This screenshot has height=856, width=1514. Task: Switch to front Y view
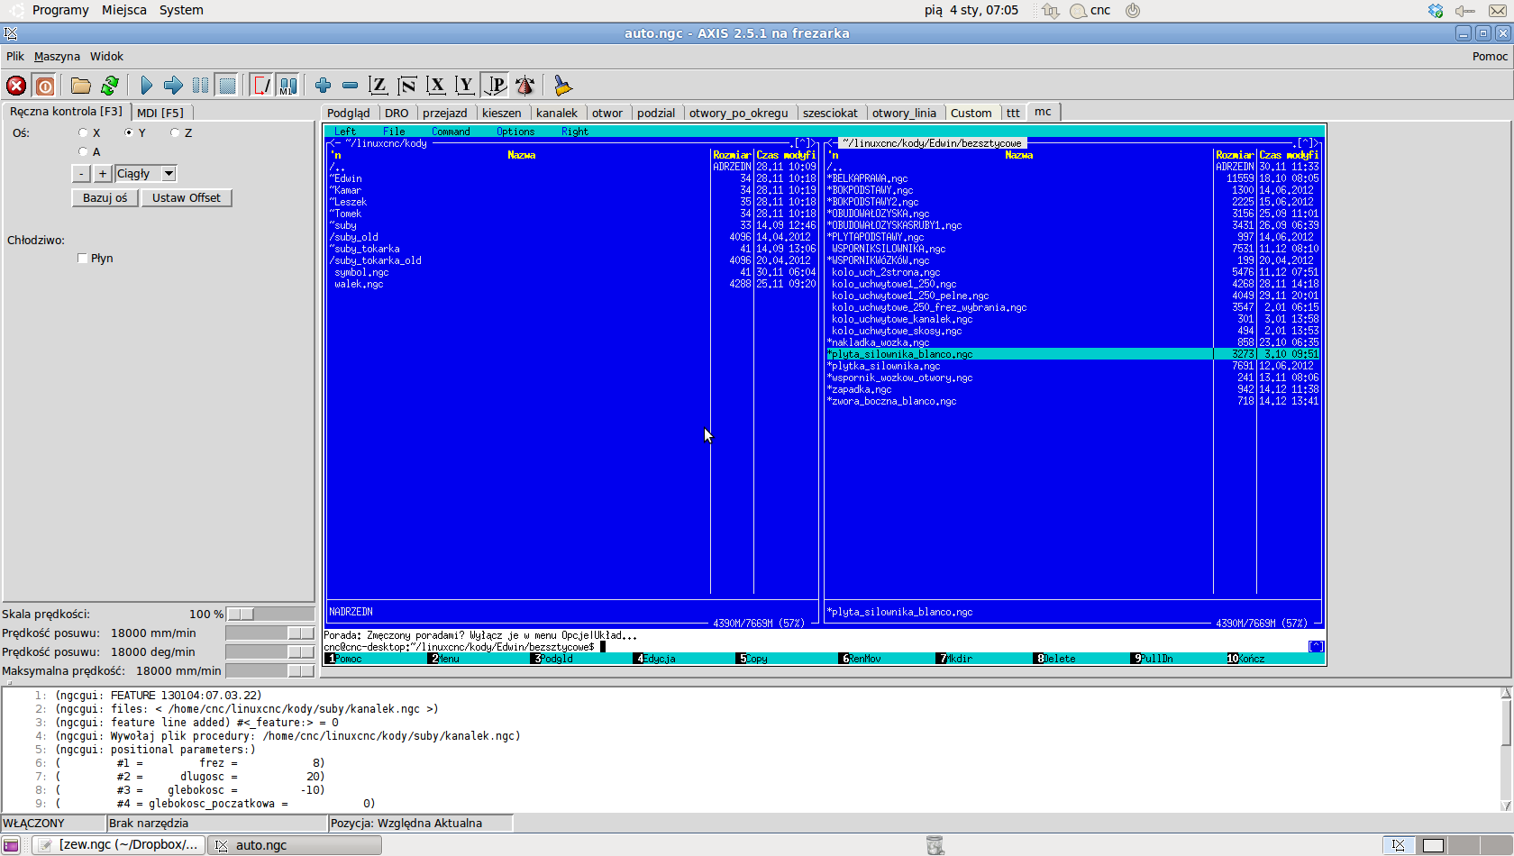pyautogui.click(x=465, y=86)
